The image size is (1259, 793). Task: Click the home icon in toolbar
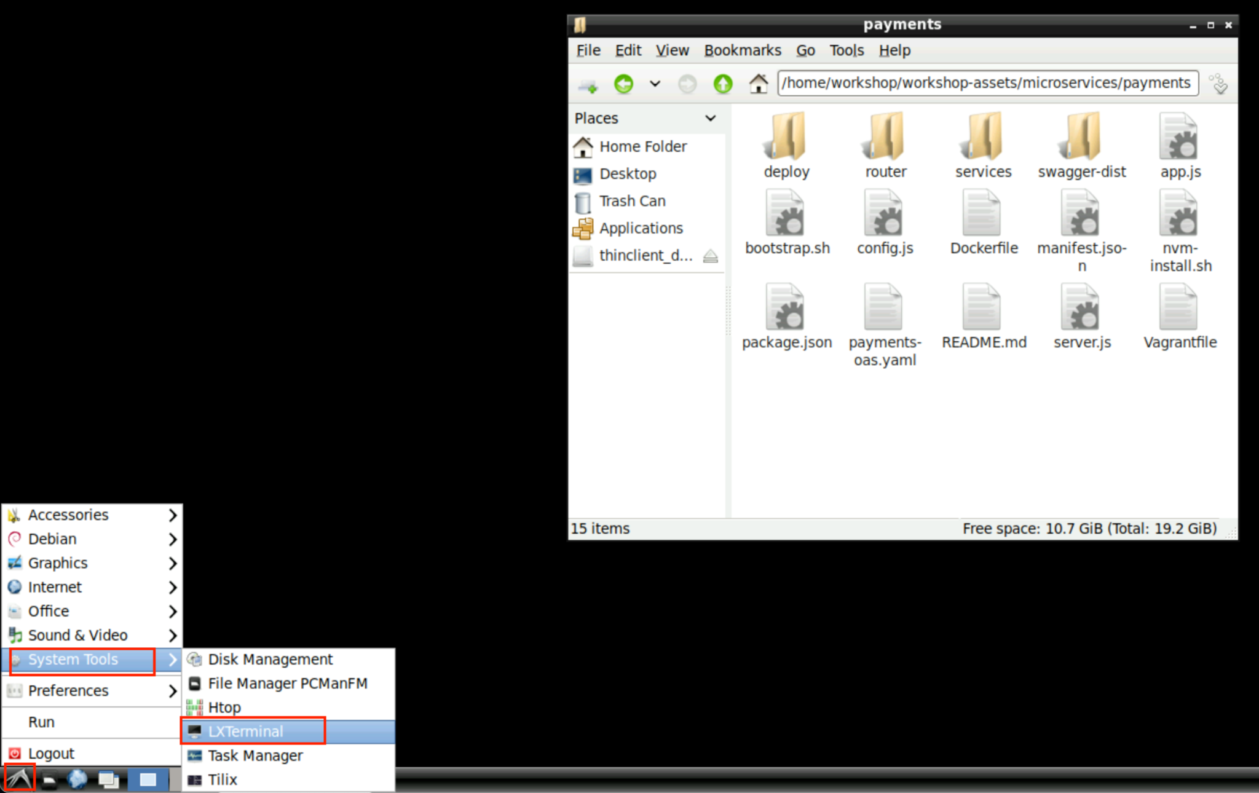pyautogui.click(x=758, y=84)
